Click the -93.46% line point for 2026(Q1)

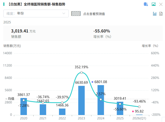tap(139, 107)
